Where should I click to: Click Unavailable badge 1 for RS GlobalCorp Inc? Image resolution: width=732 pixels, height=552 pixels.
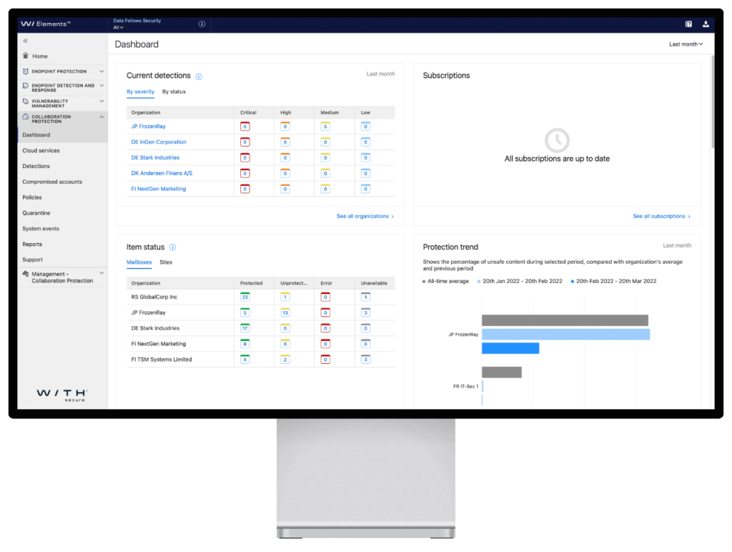365,297
